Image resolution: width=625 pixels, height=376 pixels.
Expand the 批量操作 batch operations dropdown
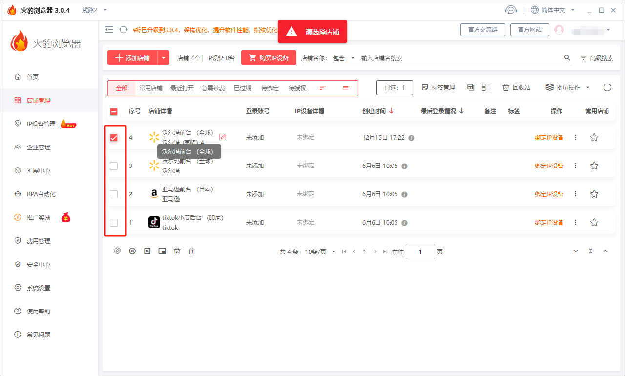click(567, 87)
